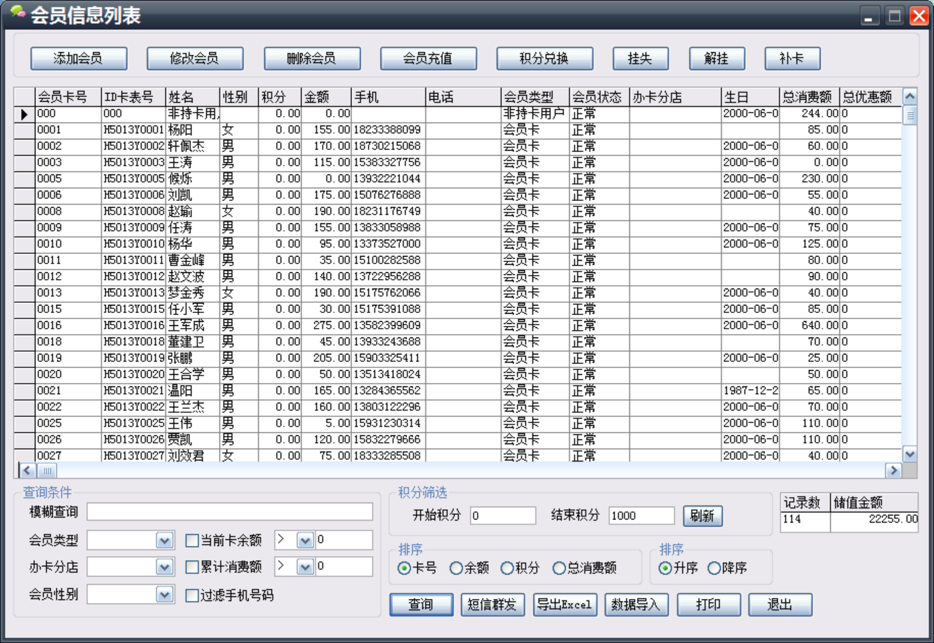Viewport: 934px width, 643px height.
Task: Click the 查询 search button
Action: click(421, 604)
